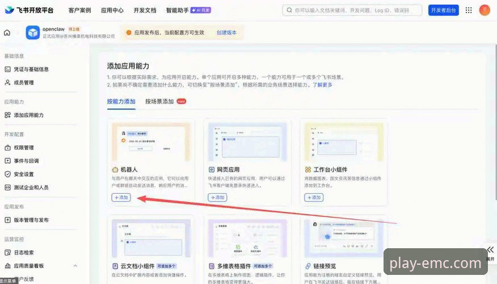Click the 事件与回调 sidebar icon
Screen dimensions: 497x284
click(x=7, y=161)
